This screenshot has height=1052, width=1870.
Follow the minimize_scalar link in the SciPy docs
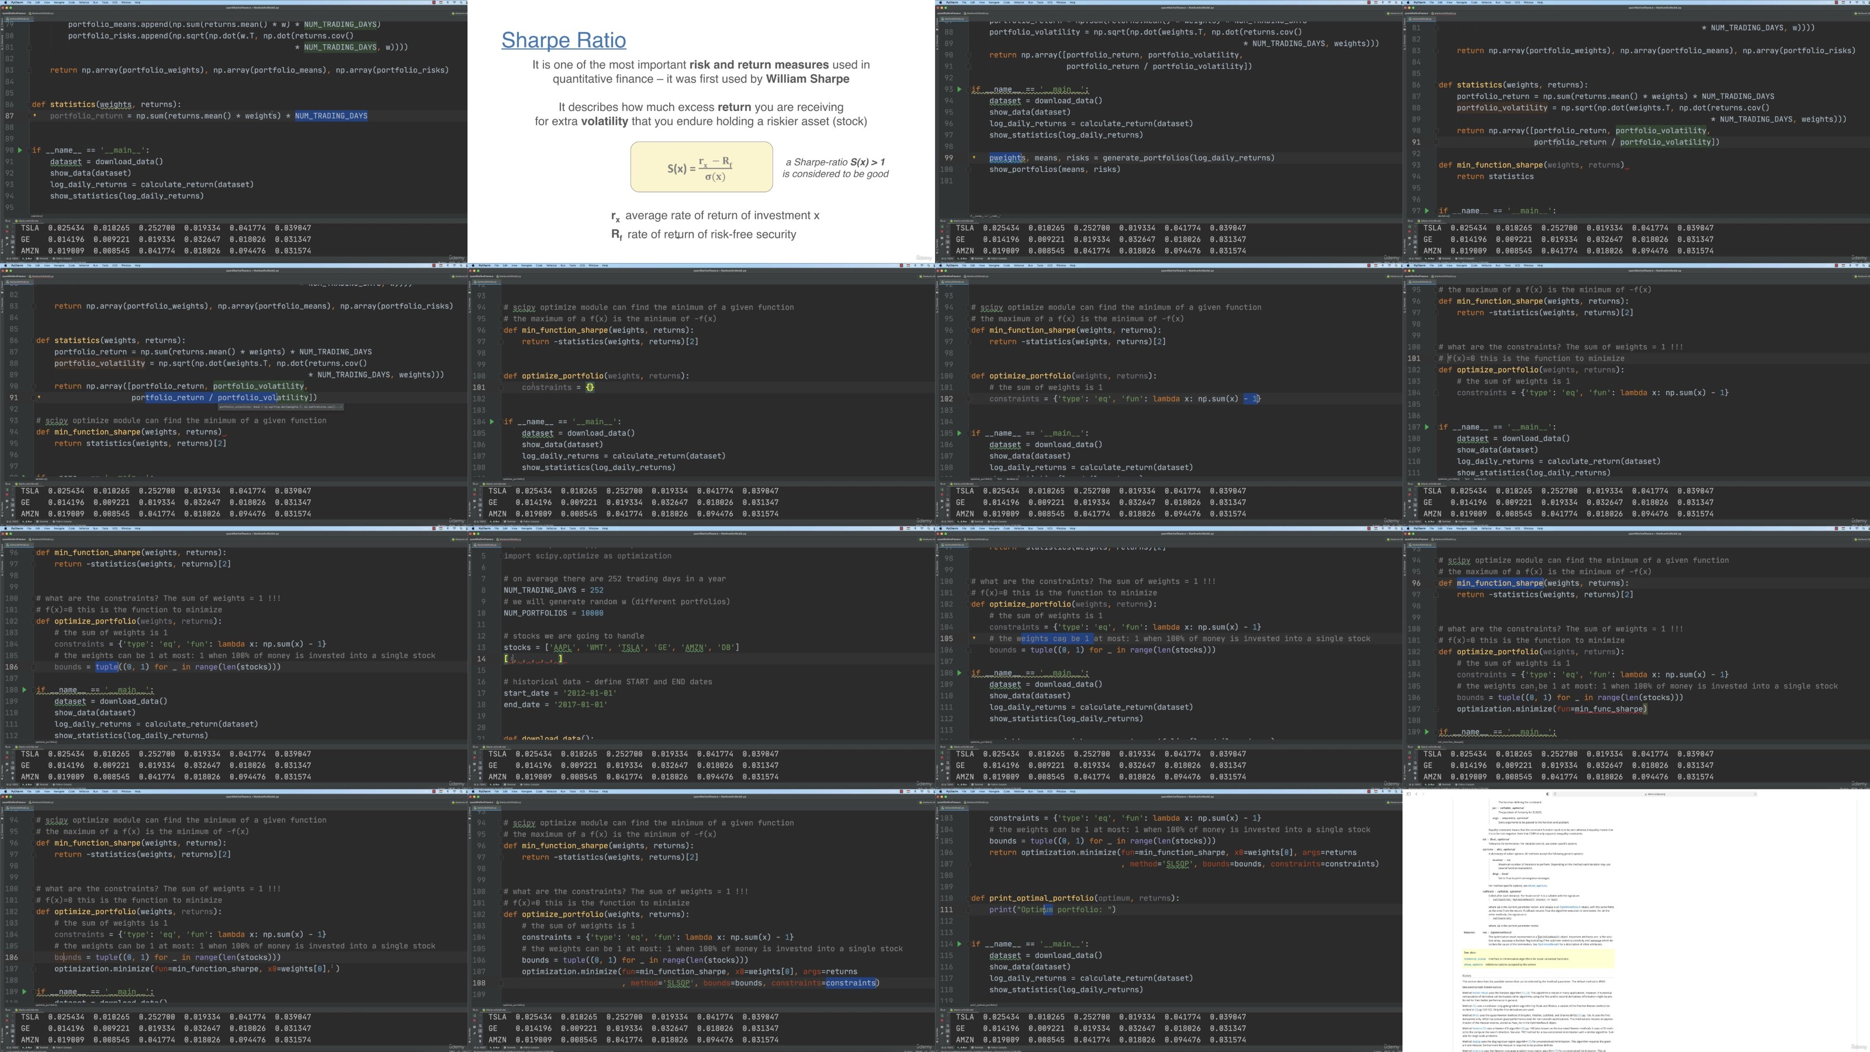[1475, 959]
